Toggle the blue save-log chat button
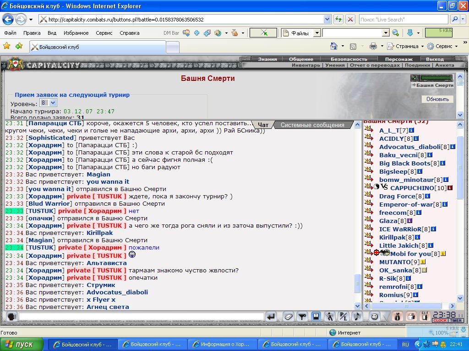 (316, 316)
